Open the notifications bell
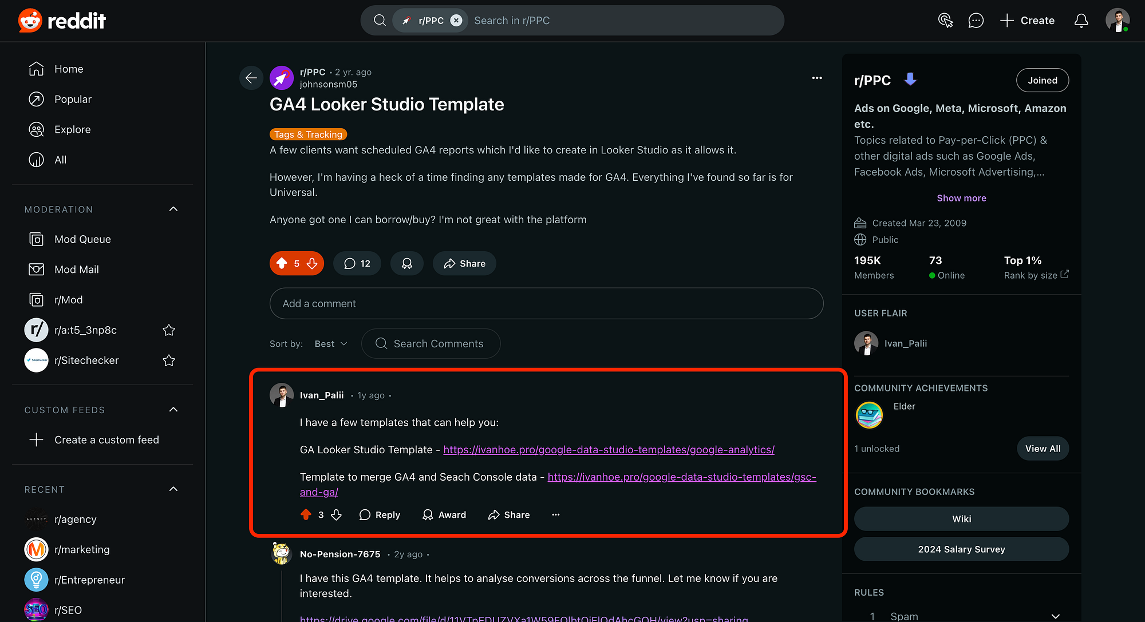1145x622 pixels. [1081, 21]
